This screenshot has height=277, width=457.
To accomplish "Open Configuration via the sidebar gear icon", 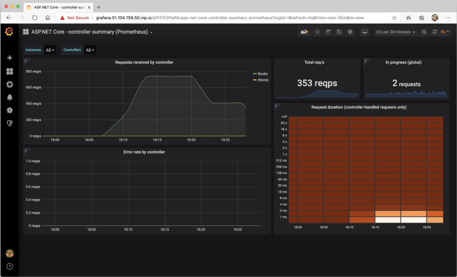I will tap(10, 110).
